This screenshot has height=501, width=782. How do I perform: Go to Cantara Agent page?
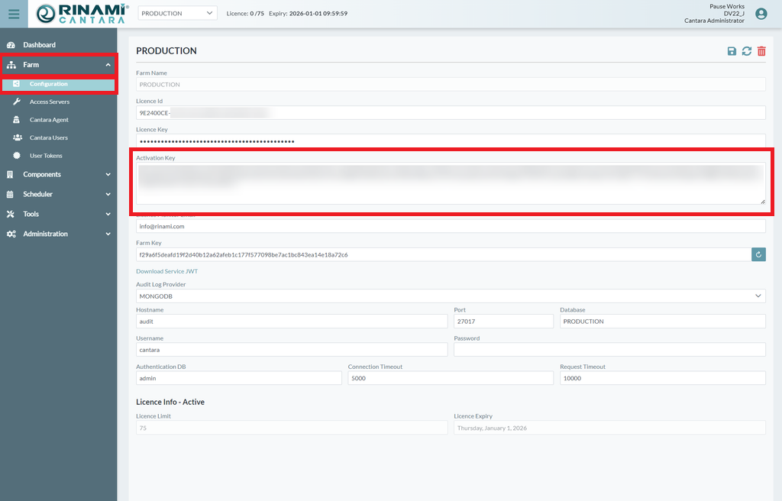tap(49, 120)
